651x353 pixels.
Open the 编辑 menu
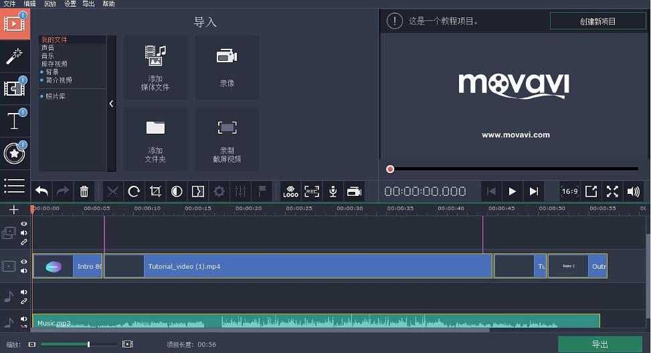[x=29, y=4]
